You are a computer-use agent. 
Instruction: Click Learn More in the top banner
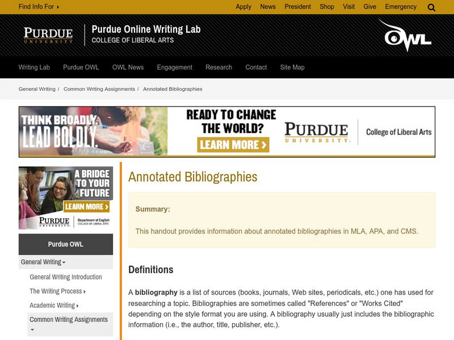(x=233, y=144)
